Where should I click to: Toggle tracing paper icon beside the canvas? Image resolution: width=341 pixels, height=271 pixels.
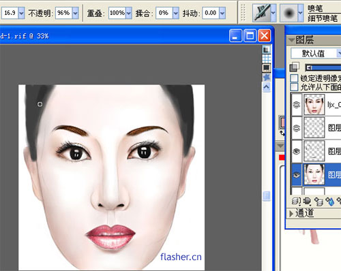pos(267,50)
